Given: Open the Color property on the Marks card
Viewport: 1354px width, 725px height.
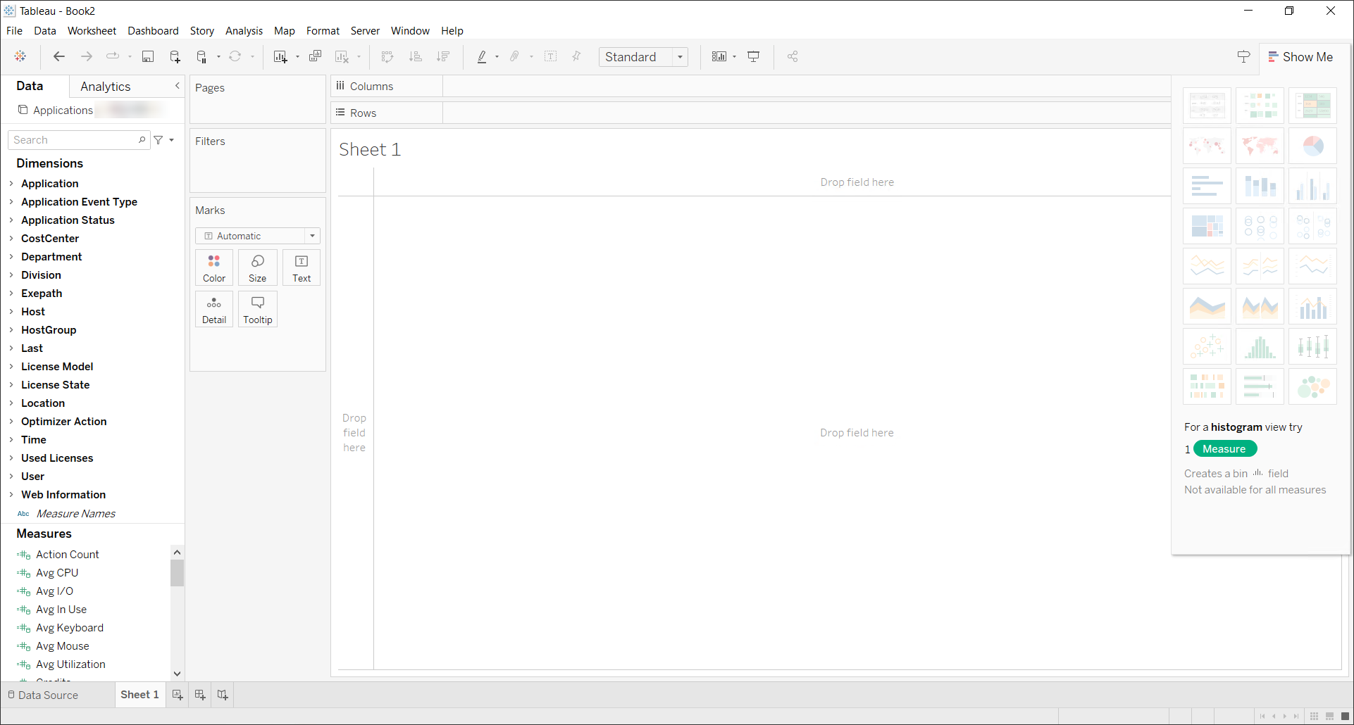Looking at the screenshot, I should tap(213, 267).
